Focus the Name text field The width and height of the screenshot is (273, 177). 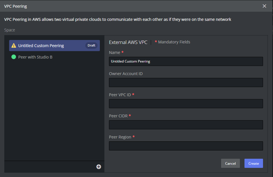click(x=186, y=61)
